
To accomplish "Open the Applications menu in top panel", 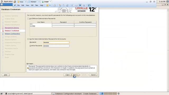I will 7,1.
